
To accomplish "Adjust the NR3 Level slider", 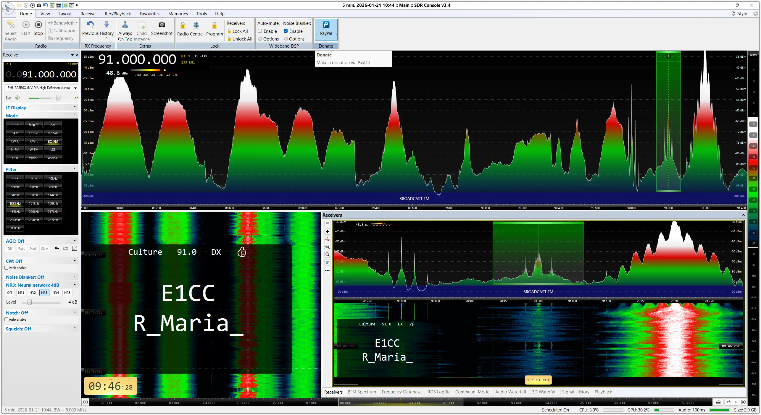I will point(30,302).
